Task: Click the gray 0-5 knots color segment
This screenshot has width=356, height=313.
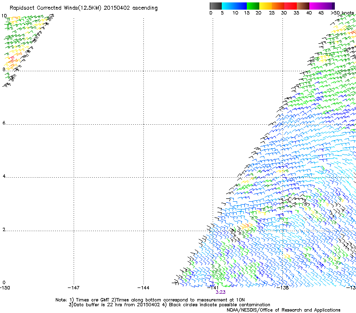Action: (216, 6)
